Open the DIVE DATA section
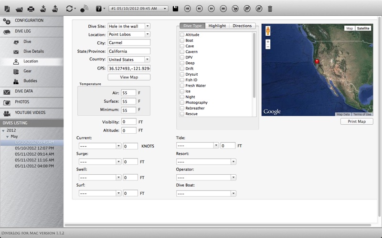This screenshot has height=238, width=382. (x=32, y=91)
